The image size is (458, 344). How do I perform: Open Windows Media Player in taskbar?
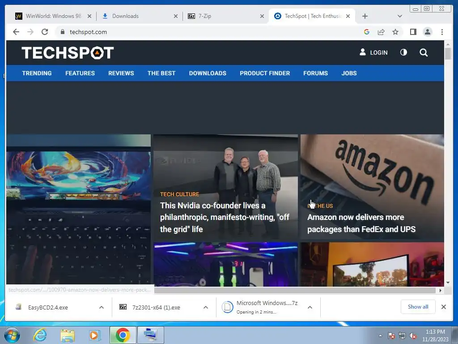(95, 335)
